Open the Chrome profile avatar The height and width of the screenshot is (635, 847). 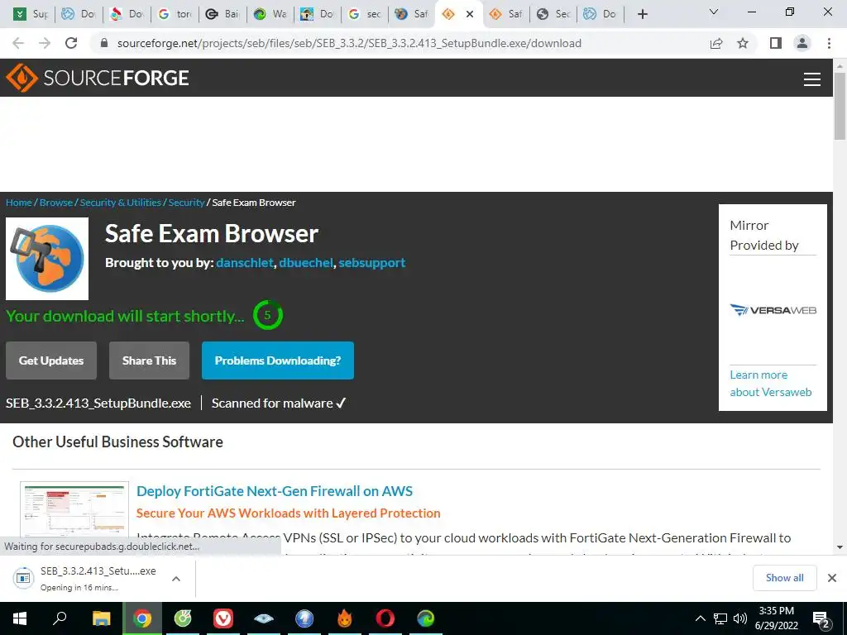pos(802,43)
